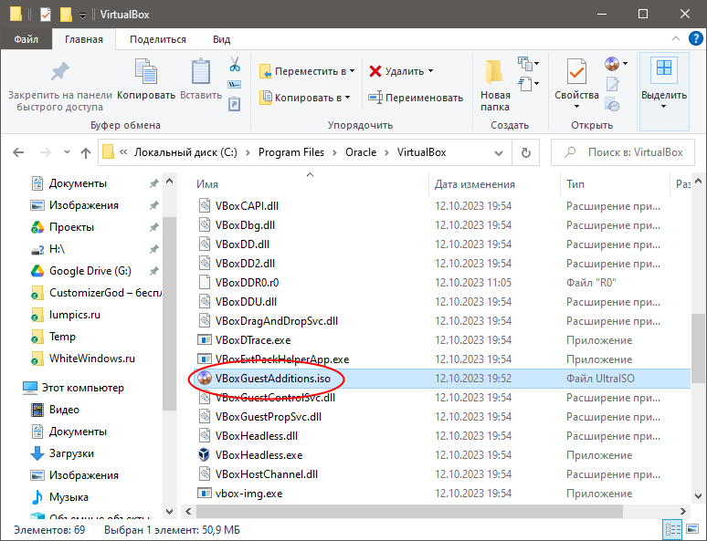This screenshot has height=541, width=707.
Task: Click Переименовать rename button
Action: [416, 98]
